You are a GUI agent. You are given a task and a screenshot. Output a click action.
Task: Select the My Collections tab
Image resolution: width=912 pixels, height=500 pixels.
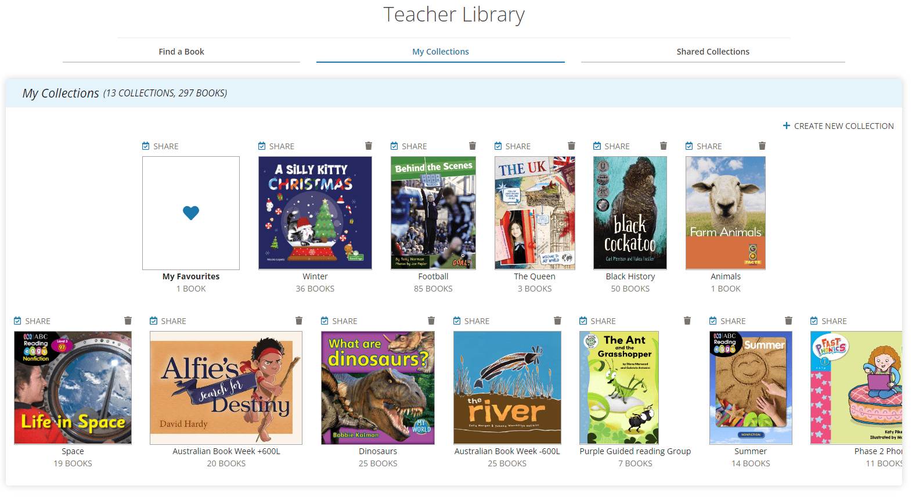[440, 52]
